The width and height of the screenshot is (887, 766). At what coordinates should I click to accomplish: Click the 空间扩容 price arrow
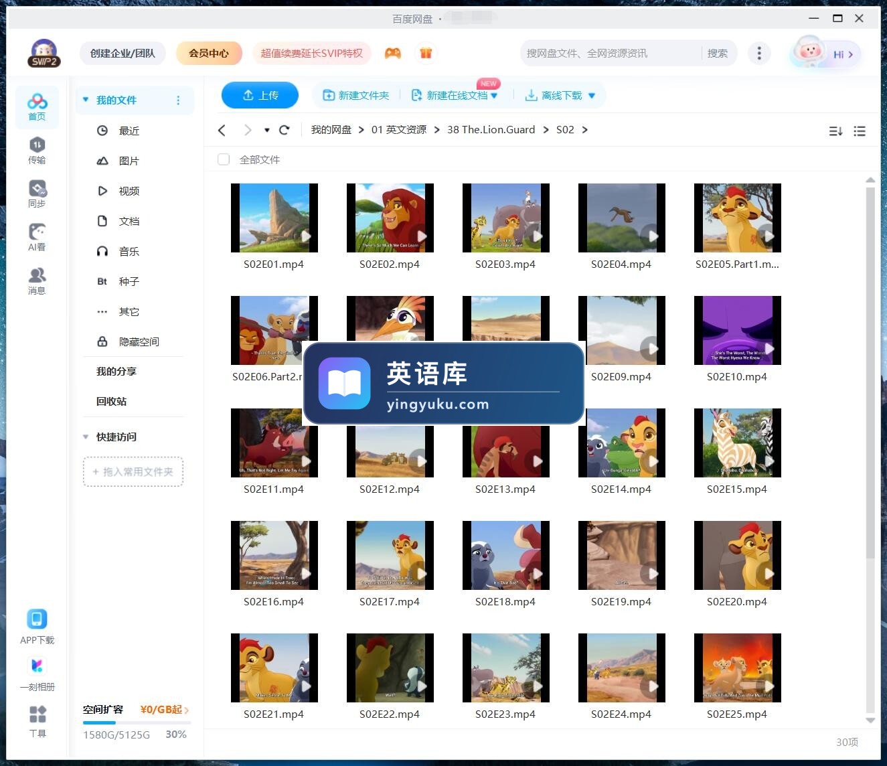point(187,710)
